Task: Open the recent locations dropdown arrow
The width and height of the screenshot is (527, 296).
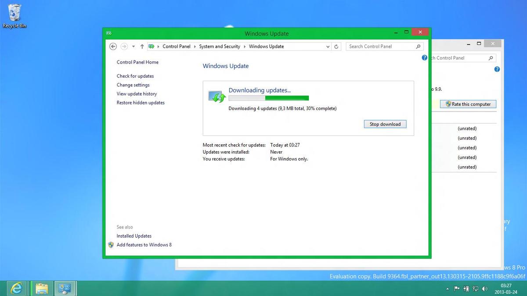Action: (x=134, y=46)
